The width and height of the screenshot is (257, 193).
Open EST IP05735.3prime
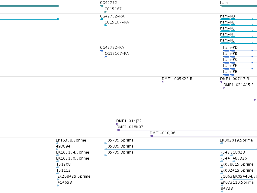[x=119, y=152]
